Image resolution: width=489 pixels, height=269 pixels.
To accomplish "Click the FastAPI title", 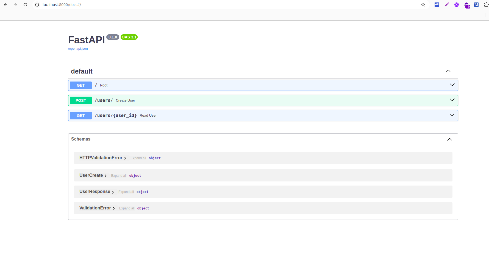I will pyautogui.click(x=87, y=40).
